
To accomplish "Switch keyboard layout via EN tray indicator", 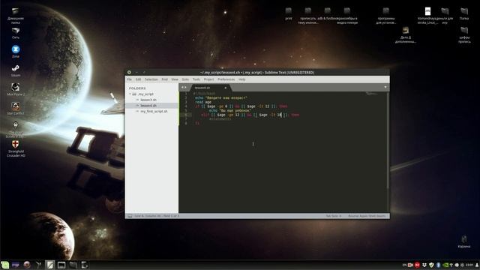I will pyautogui.click(x=404, y=265).
